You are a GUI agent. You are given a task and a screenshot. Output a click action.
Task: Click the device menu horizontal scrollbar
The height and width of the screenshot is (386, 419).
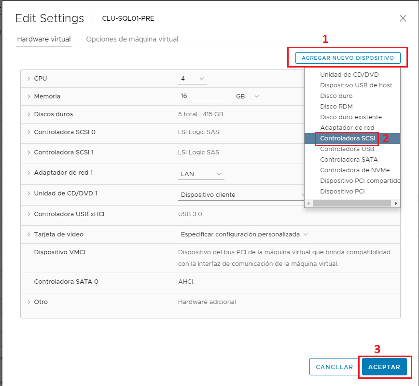pos(352,203)
